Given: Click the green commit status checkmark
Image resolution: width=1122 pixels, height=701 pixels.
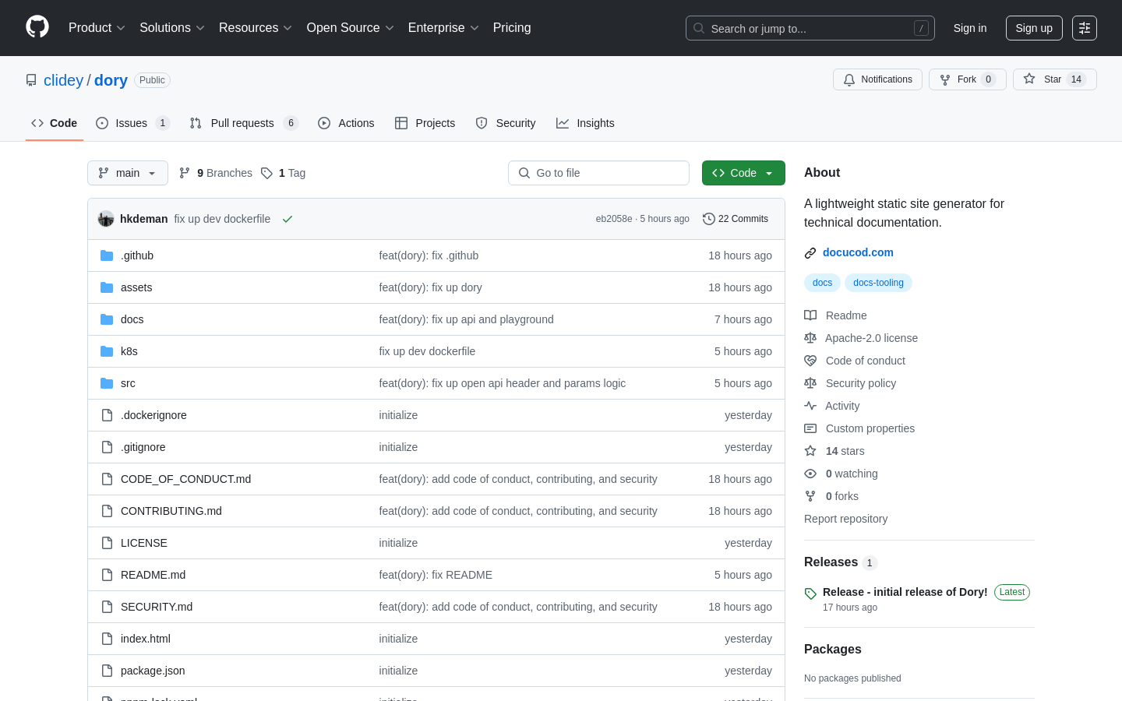Looking at the screenshot, I should click(288, 219).
